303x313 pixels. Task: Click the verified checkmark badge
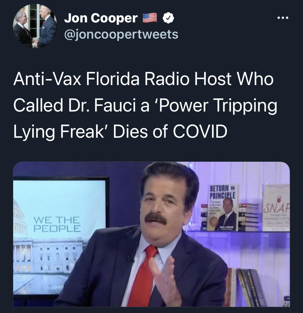[168, 18]
